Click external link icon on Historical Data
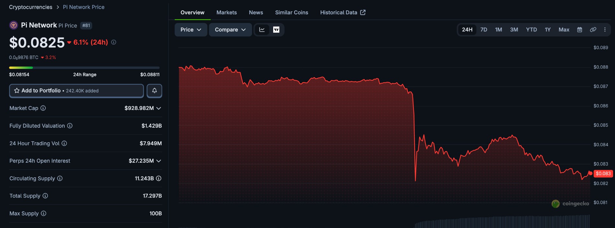615x228 pixels. tap(363, 12)
